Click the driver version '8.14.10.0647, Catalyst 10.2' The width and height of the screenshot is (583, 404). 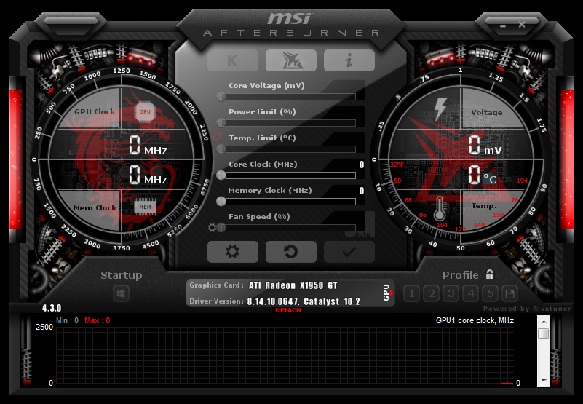point(304,301)
